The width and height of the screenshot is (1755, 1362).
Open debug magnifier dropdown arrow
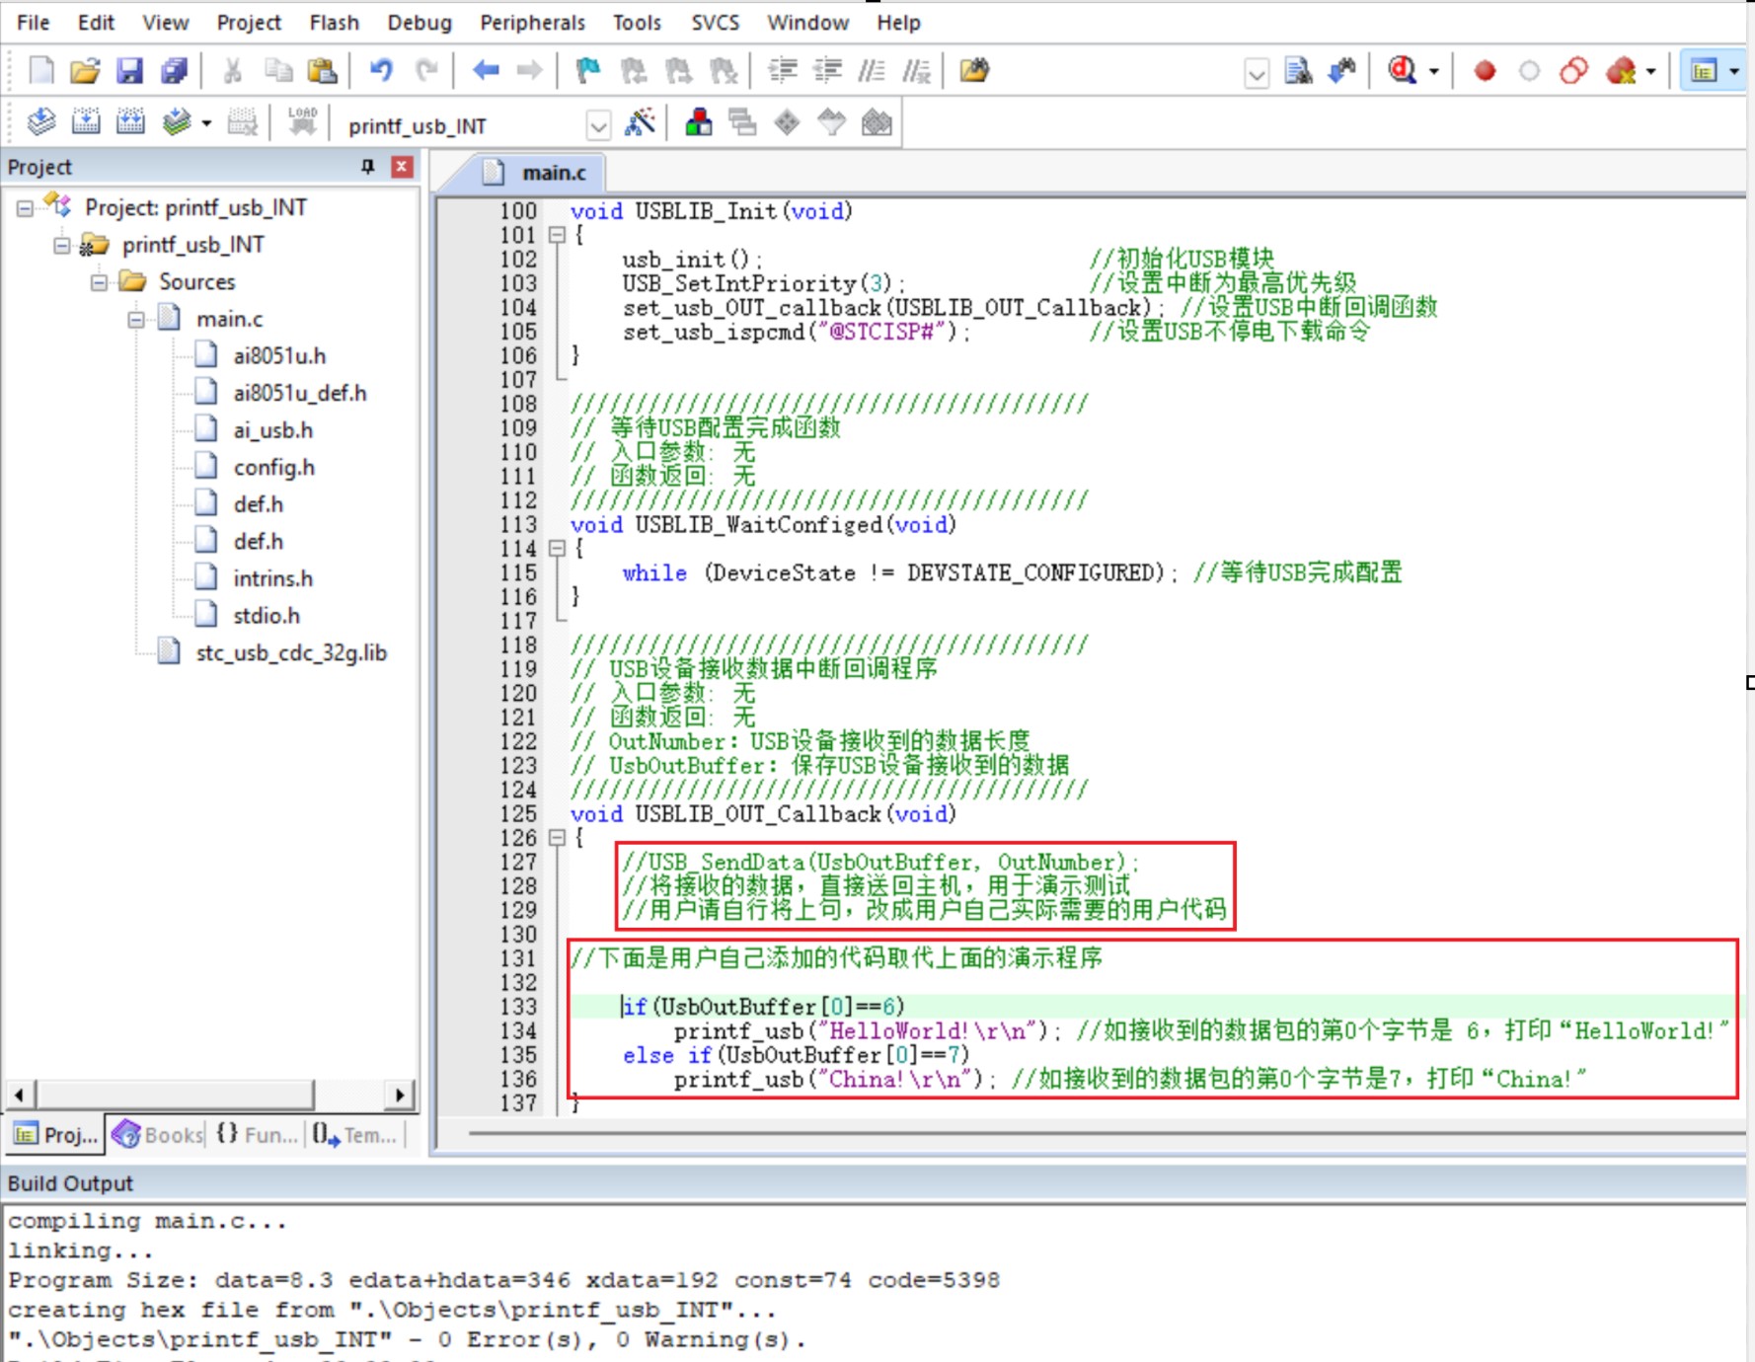click(1434, 71)
